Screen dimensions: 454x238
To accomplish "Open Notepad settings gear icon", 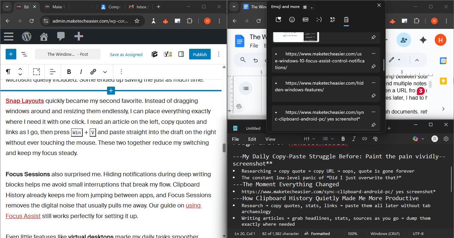I will [446, 139].
